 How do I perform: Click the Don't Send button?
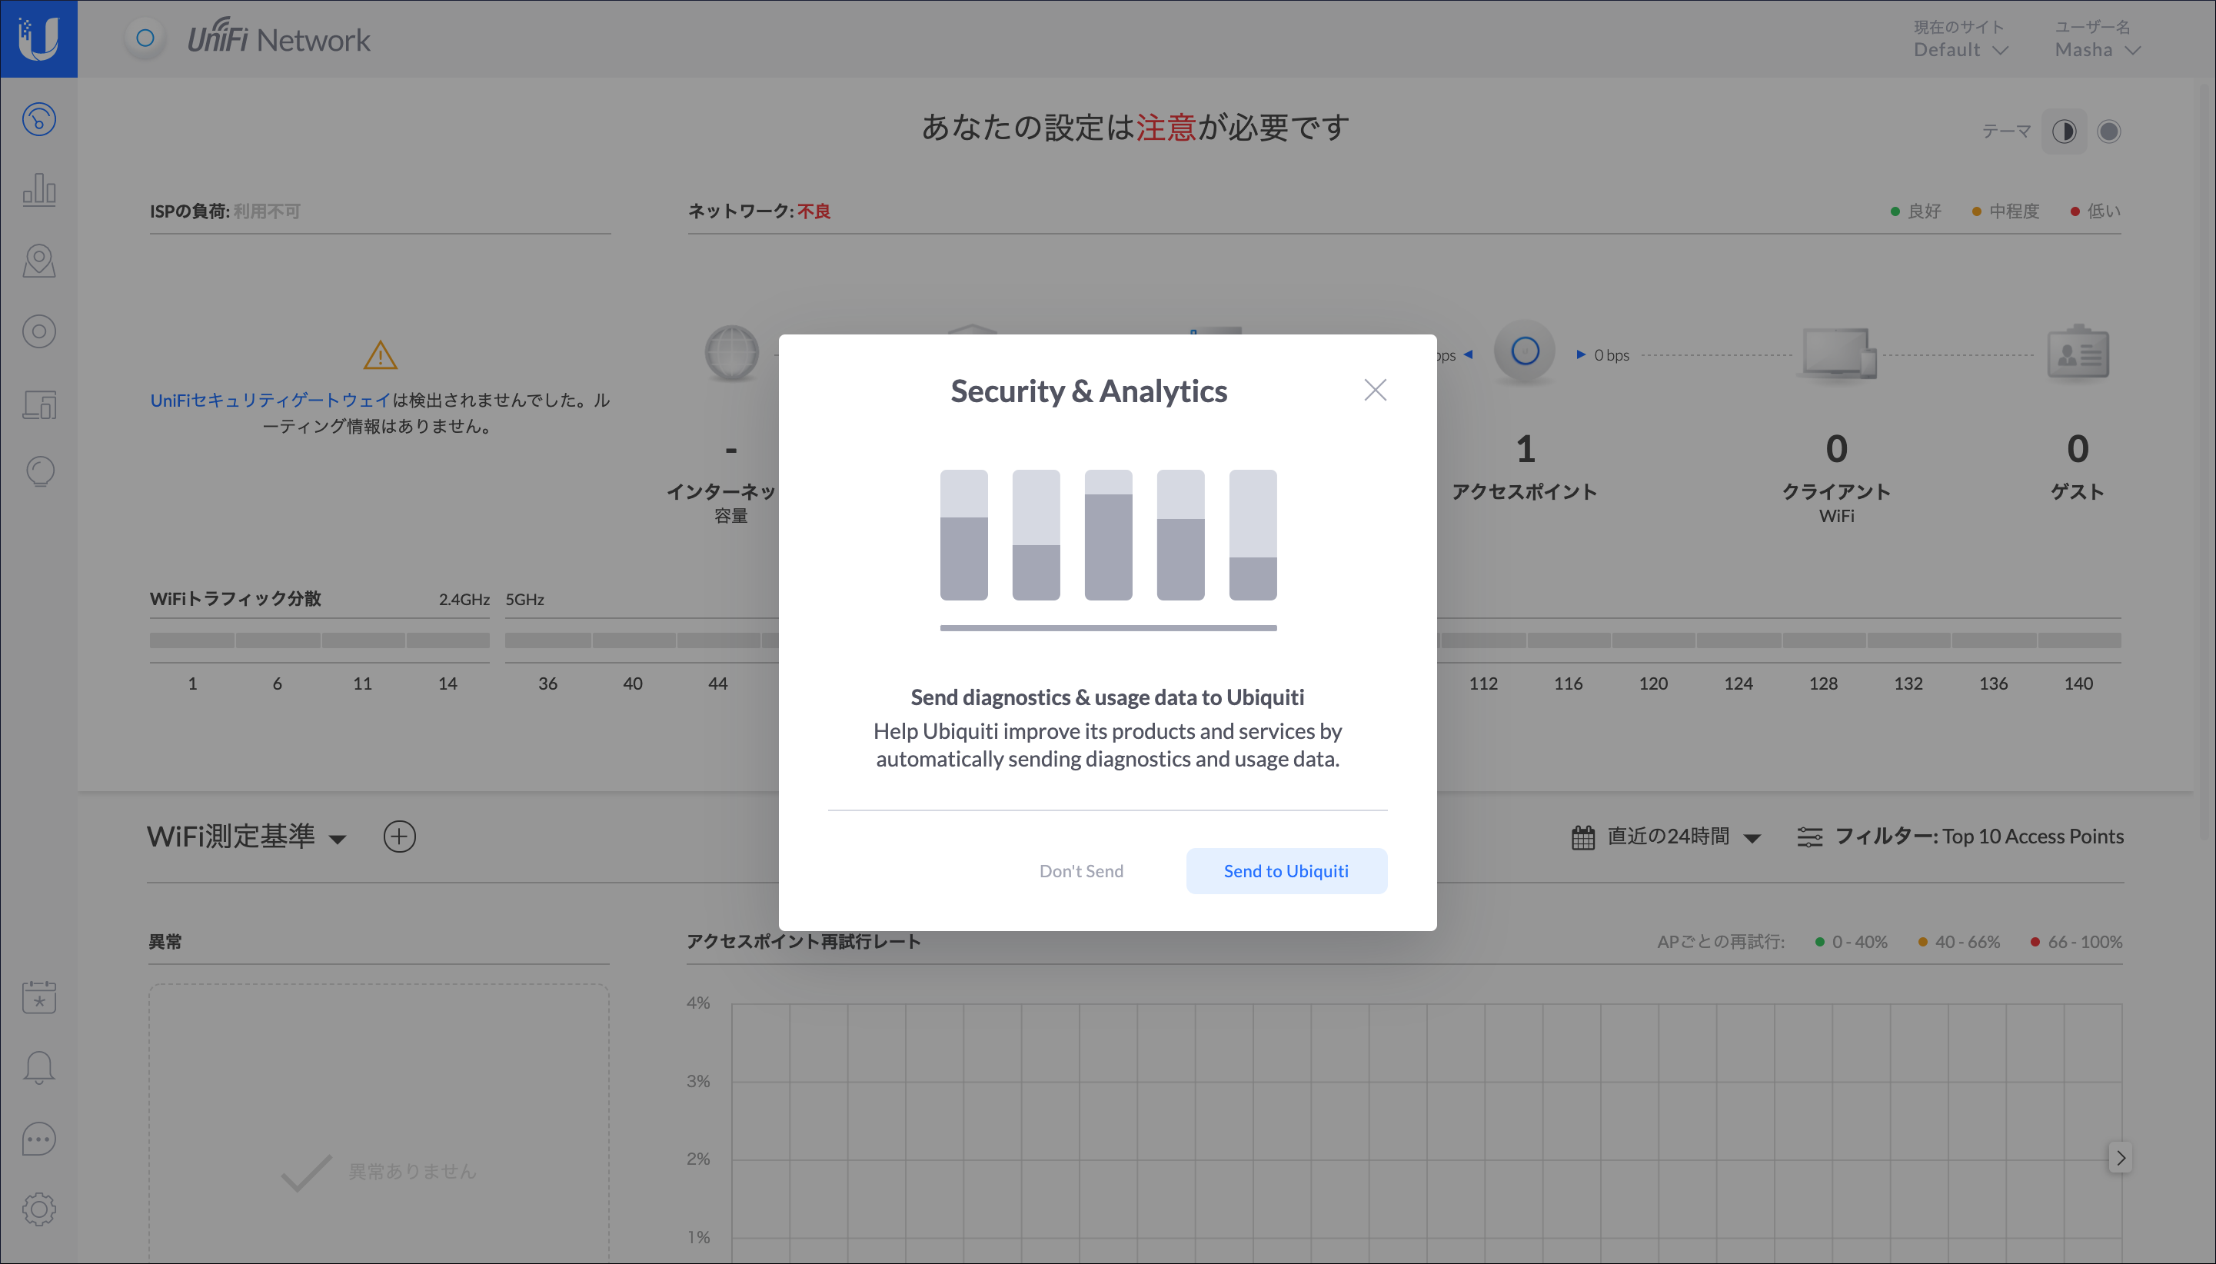pos(1080,871)
